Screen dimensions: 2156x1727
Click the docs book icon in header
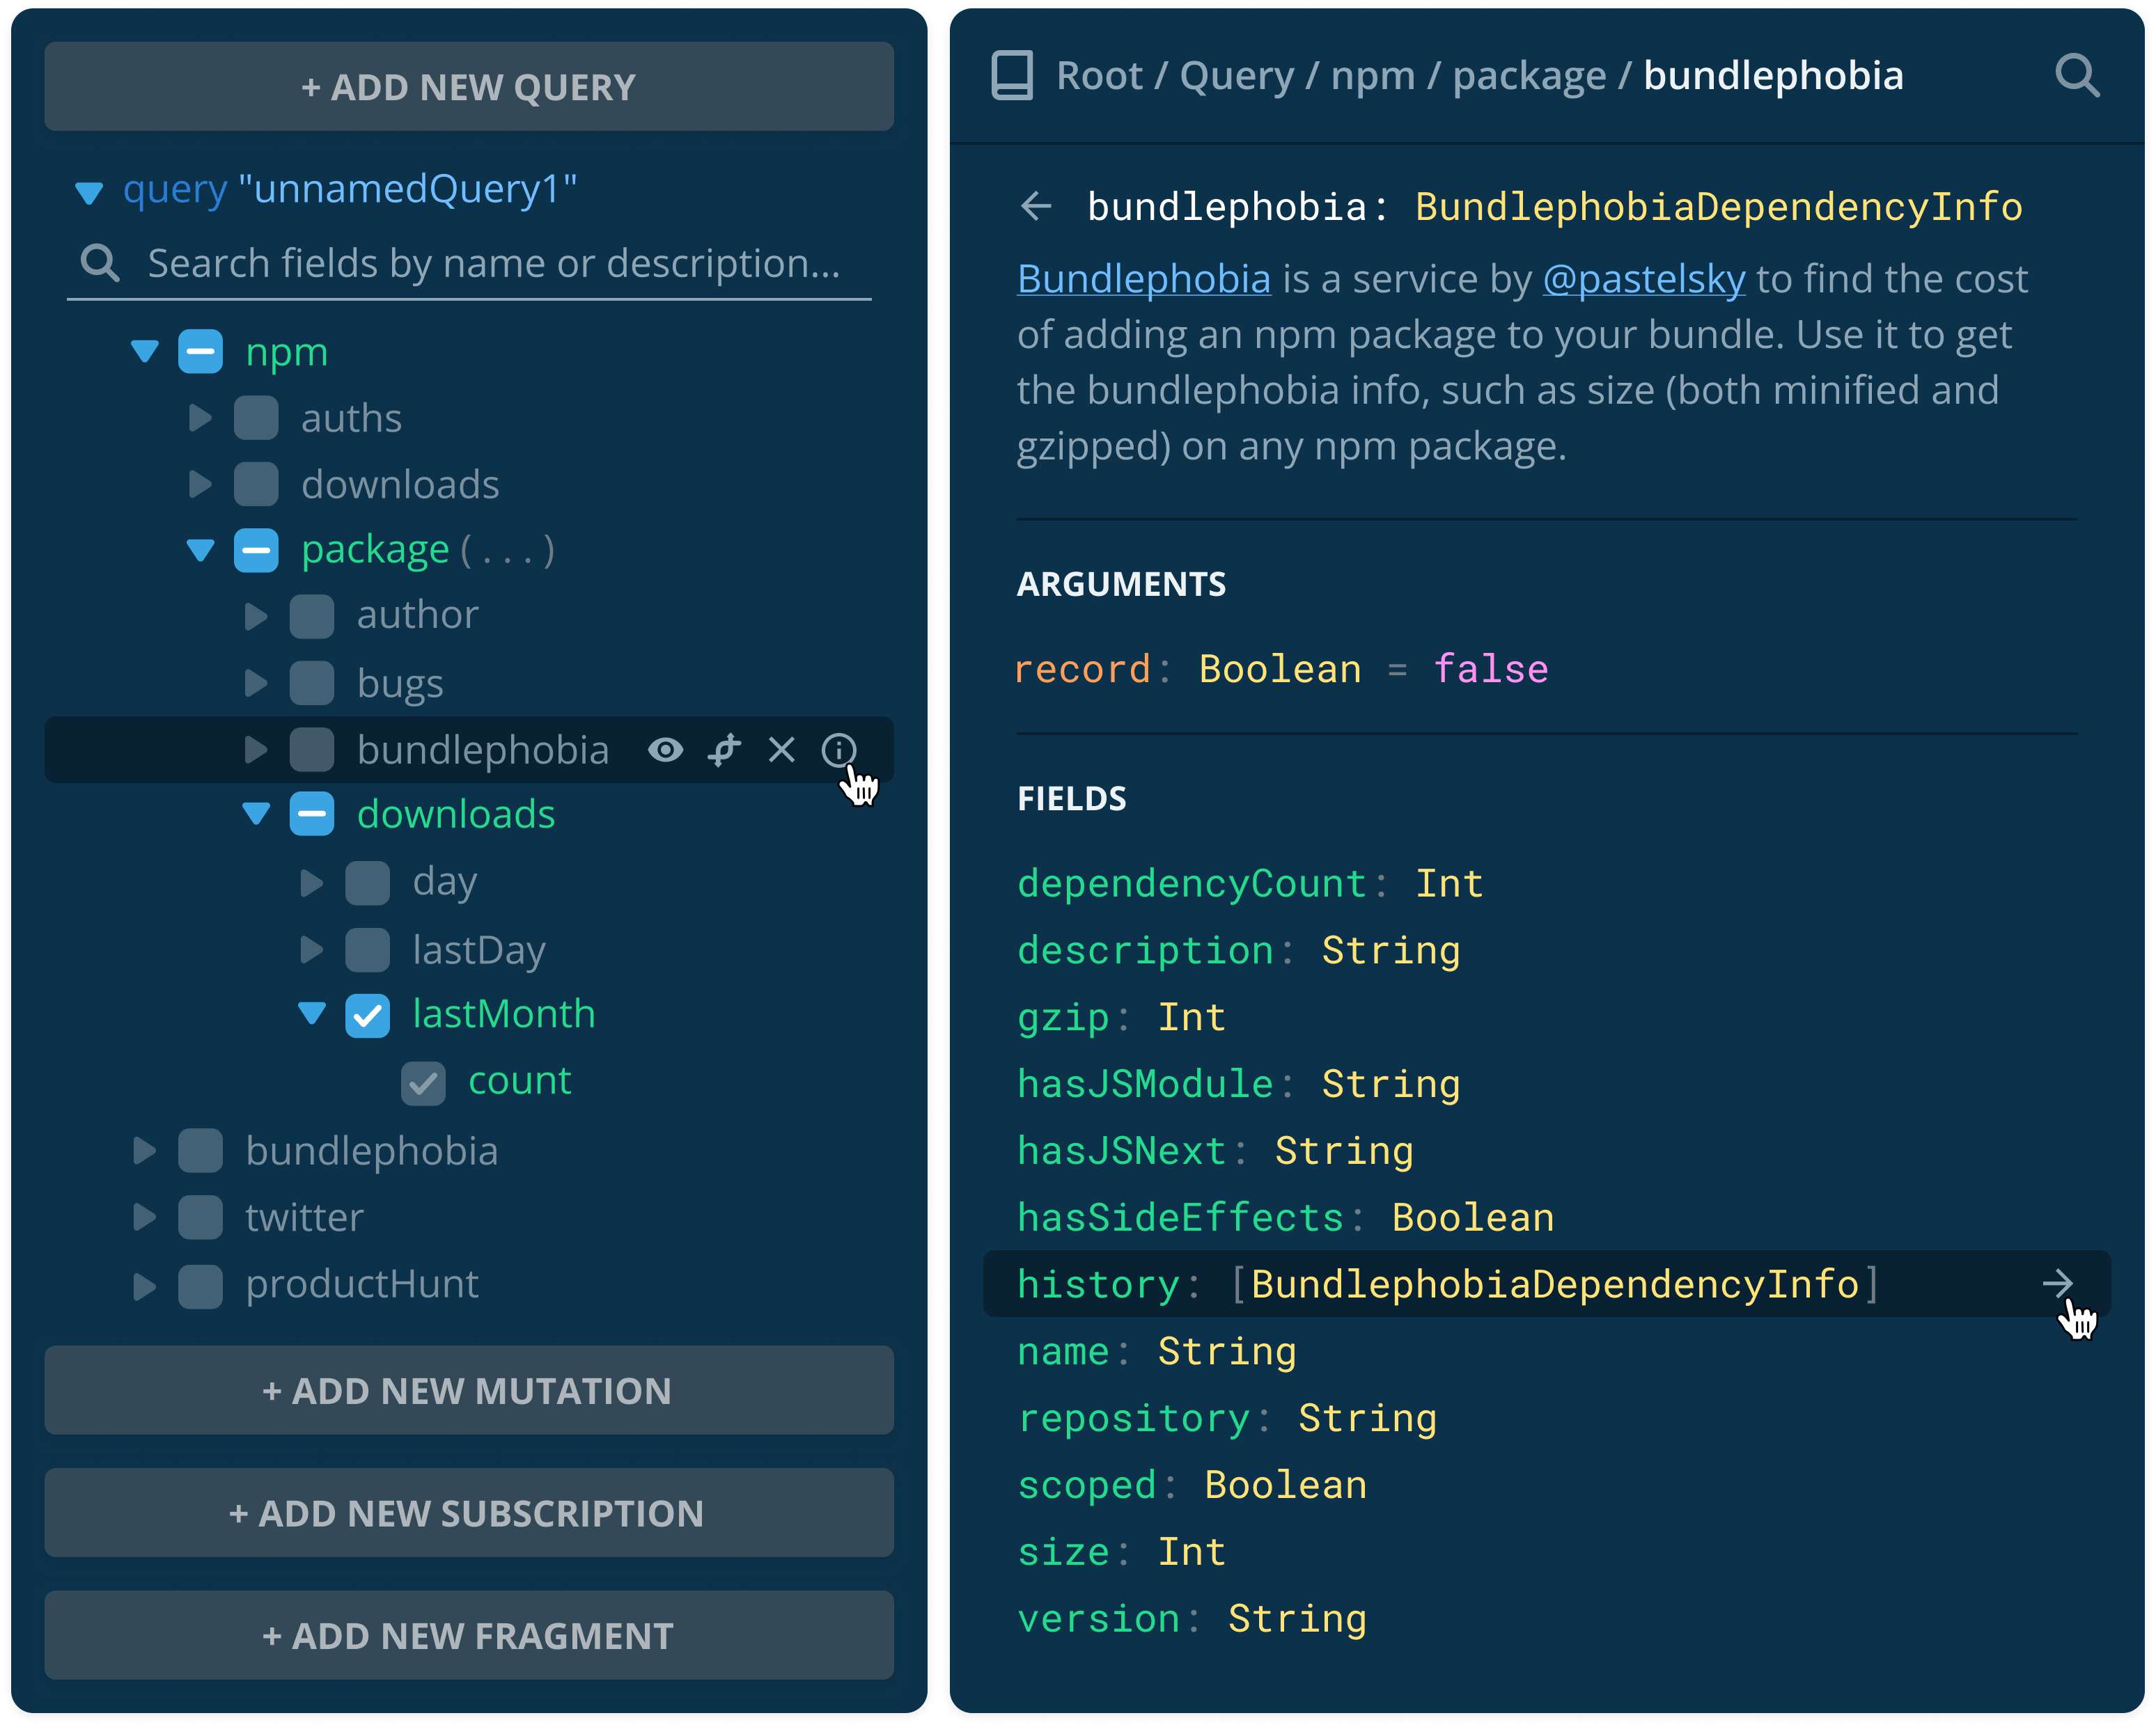[1011, 76]
